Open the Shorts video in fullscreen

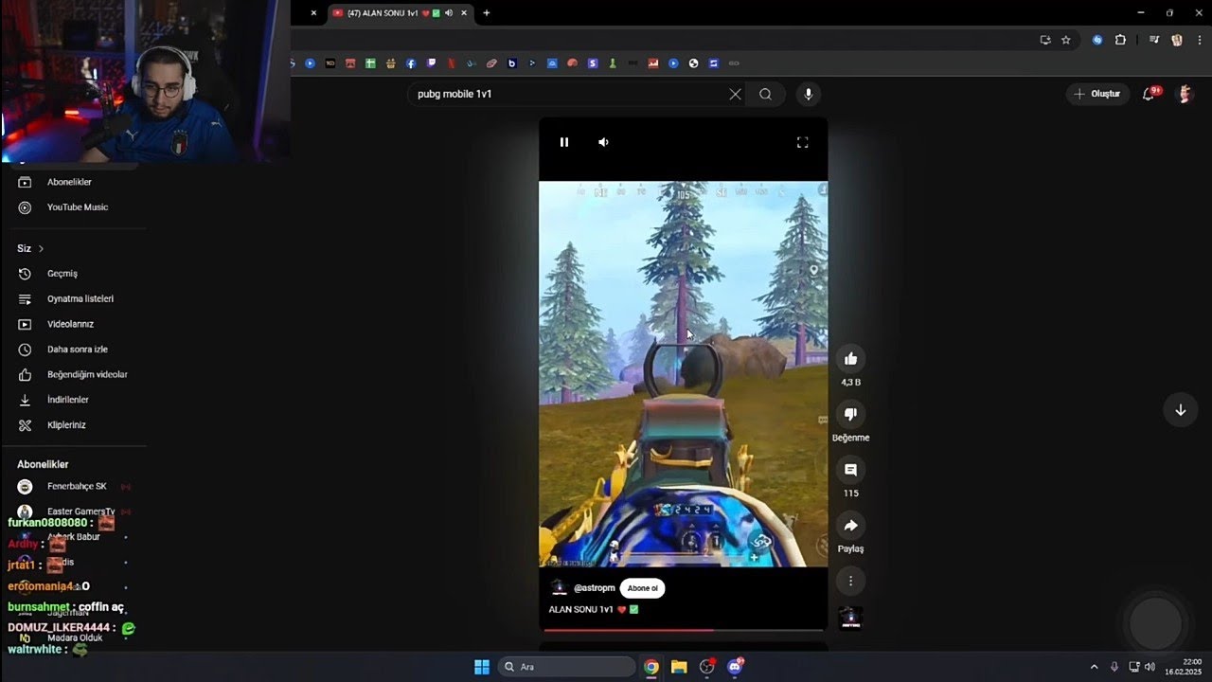click(802, 142)
